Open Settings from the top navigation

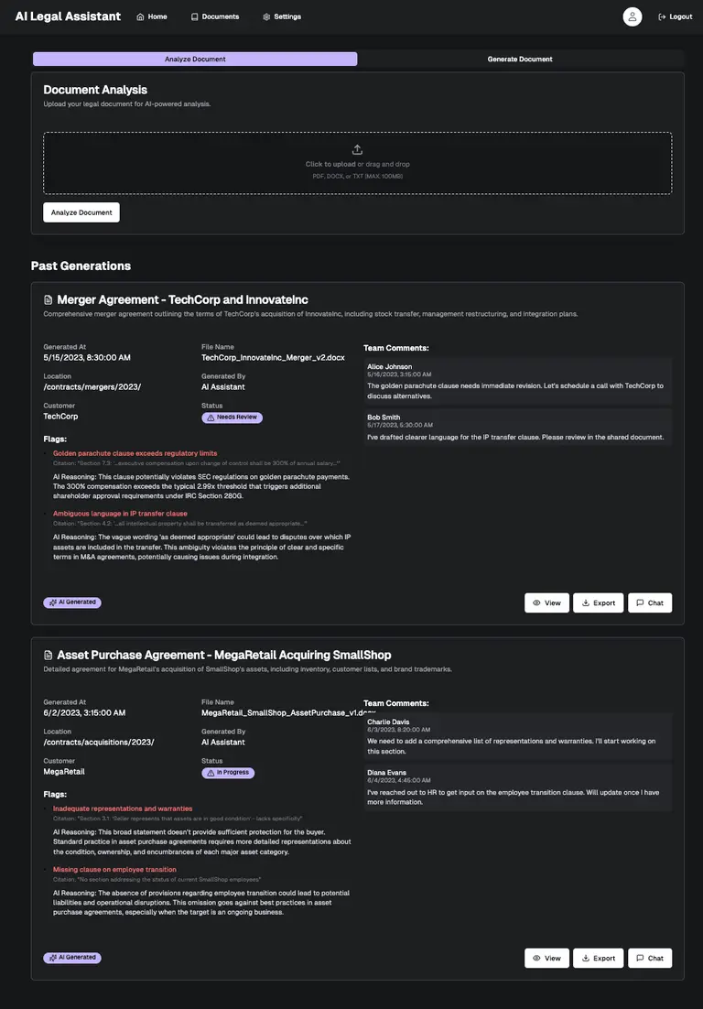(282, 16)
